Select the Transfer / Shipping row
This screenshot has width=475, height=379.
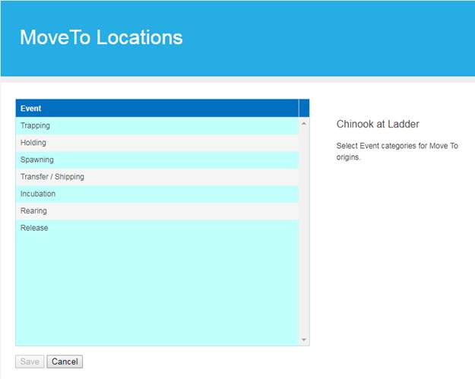coord(157,177)
